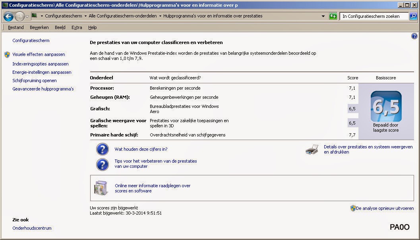The image size is (420, 240).
Task: Open Indexeringsopties aanpassen
Action: tap(41, 64)
